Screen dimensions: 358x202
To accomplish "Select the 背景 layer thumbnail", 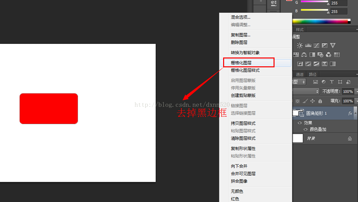I will (298, 138).
